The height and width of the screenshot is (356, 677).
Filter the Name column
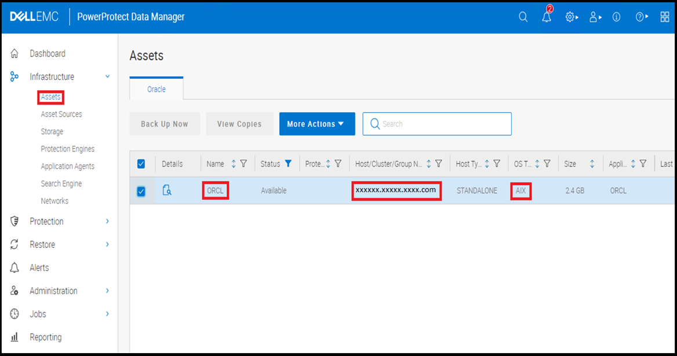click(x=244, y=164)
